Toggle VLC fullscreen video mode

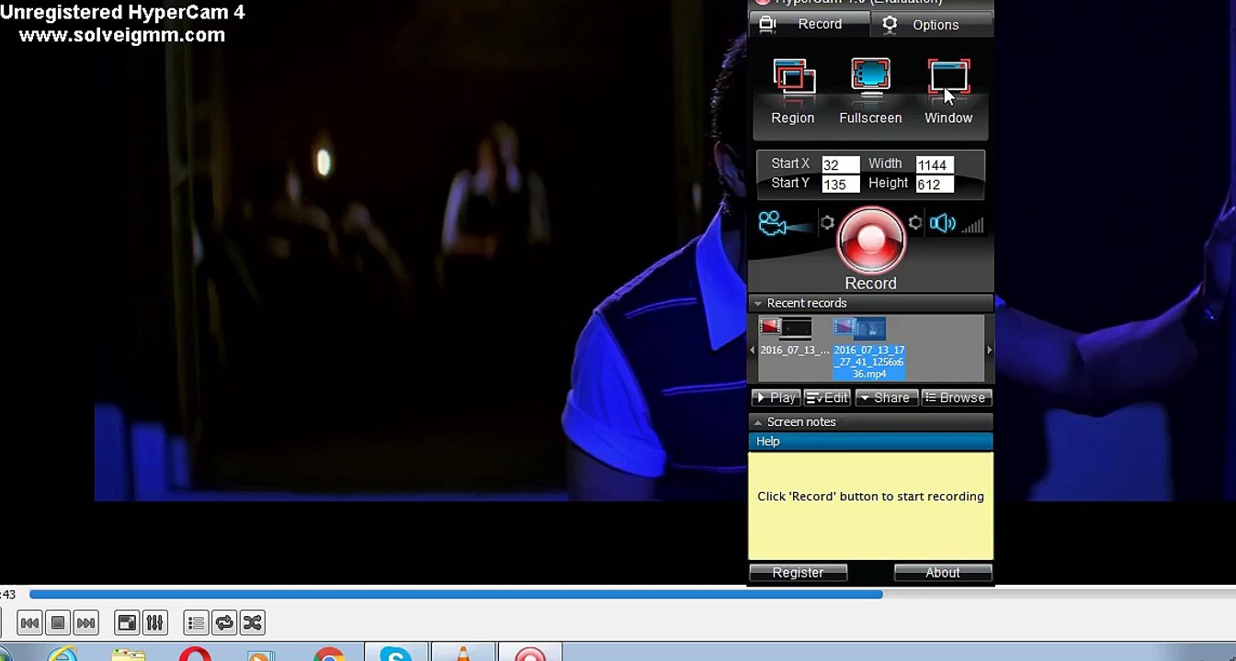point(127,623)
